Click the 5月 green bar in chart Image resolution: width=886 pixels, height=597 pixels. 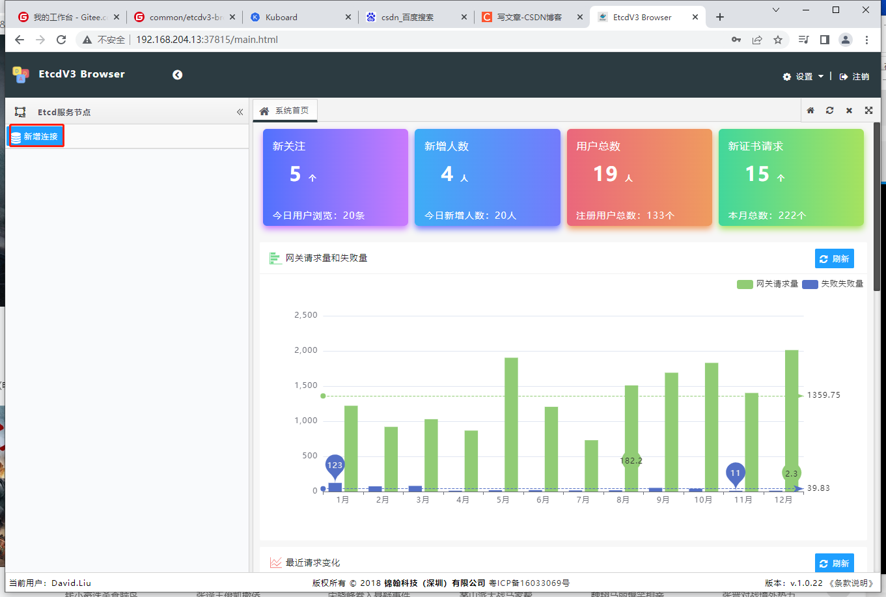pos(511,424)
